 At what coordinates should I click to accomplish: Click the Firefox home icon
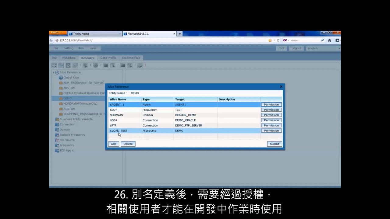coord(329,40)
